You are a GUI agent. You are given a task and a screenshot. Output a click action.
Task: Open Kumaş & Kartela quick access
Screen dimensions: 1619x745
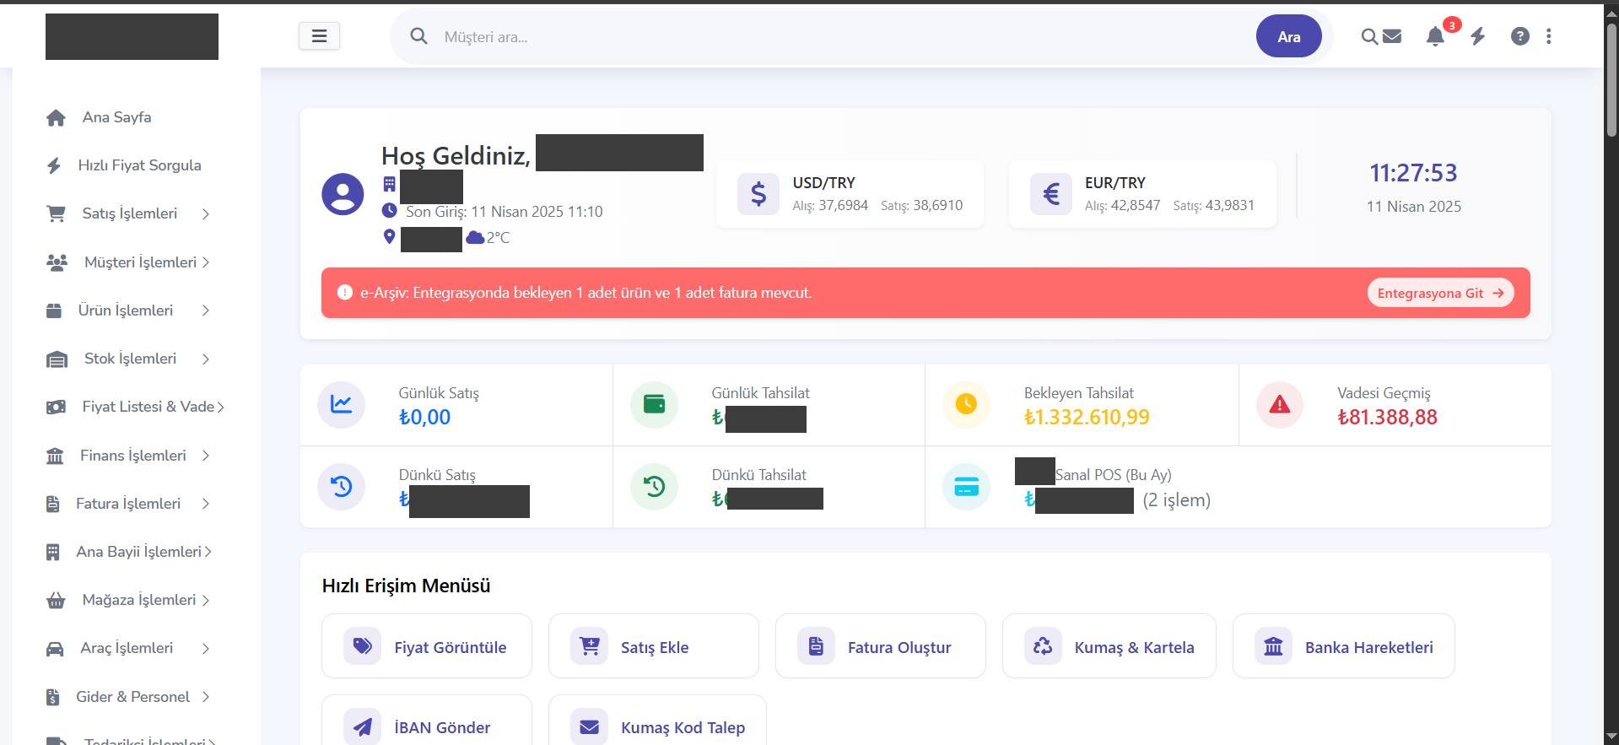pos(1109,646)
